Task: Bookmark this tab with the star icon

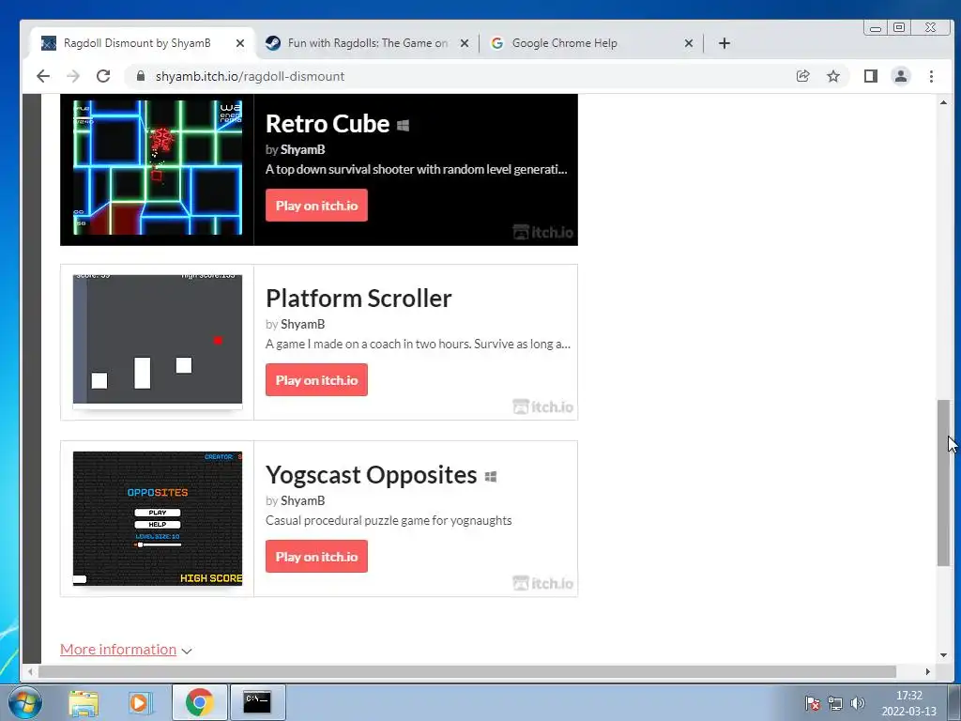Action: [x=833, y=76]
